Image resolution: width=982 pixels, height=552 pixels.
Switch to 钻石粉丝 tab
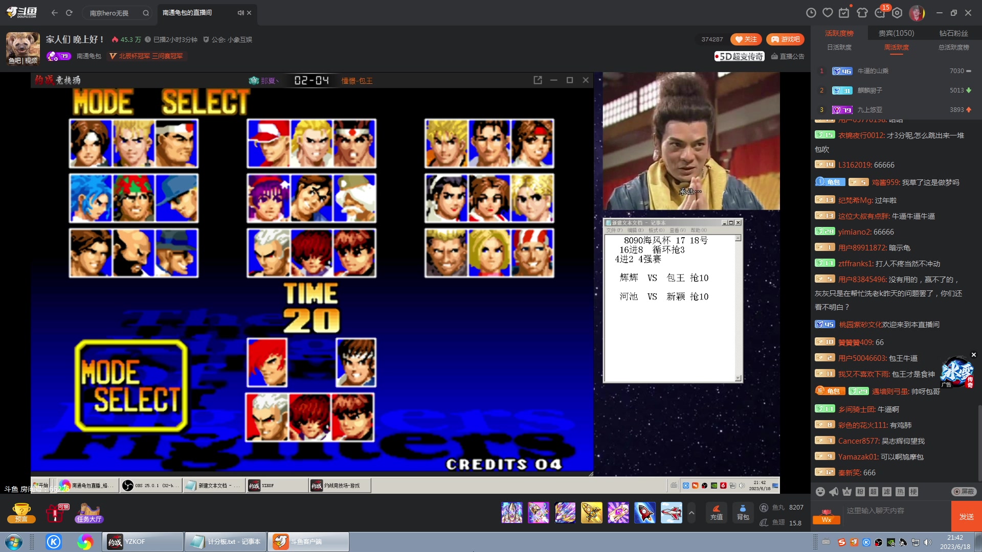click(953, 33)
